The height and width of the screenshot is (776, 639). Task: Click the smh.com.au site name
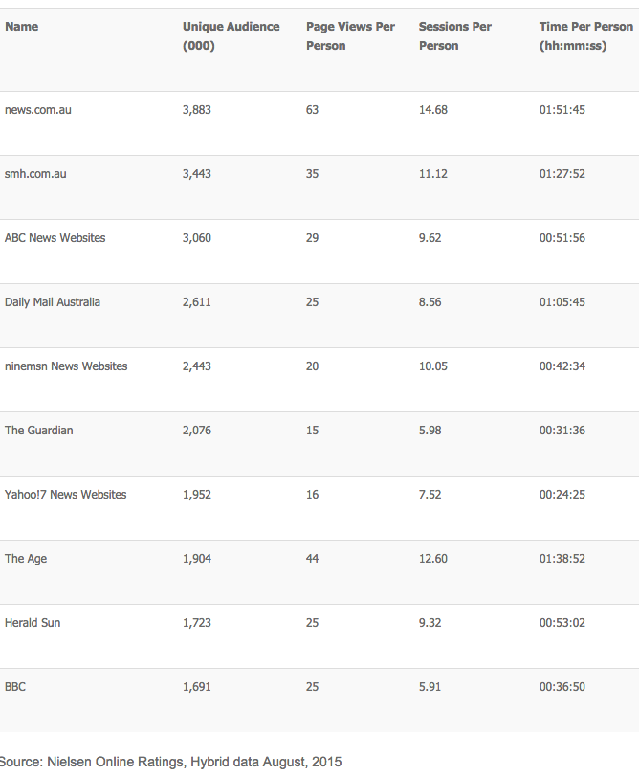(x=35, y=174)
